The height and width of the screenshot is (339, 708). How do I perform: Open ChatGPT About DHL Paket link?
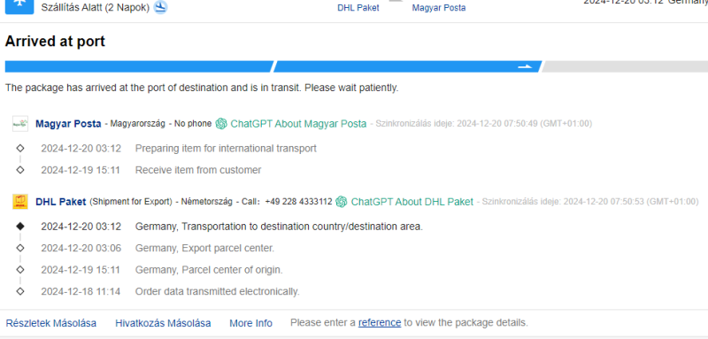412,202
